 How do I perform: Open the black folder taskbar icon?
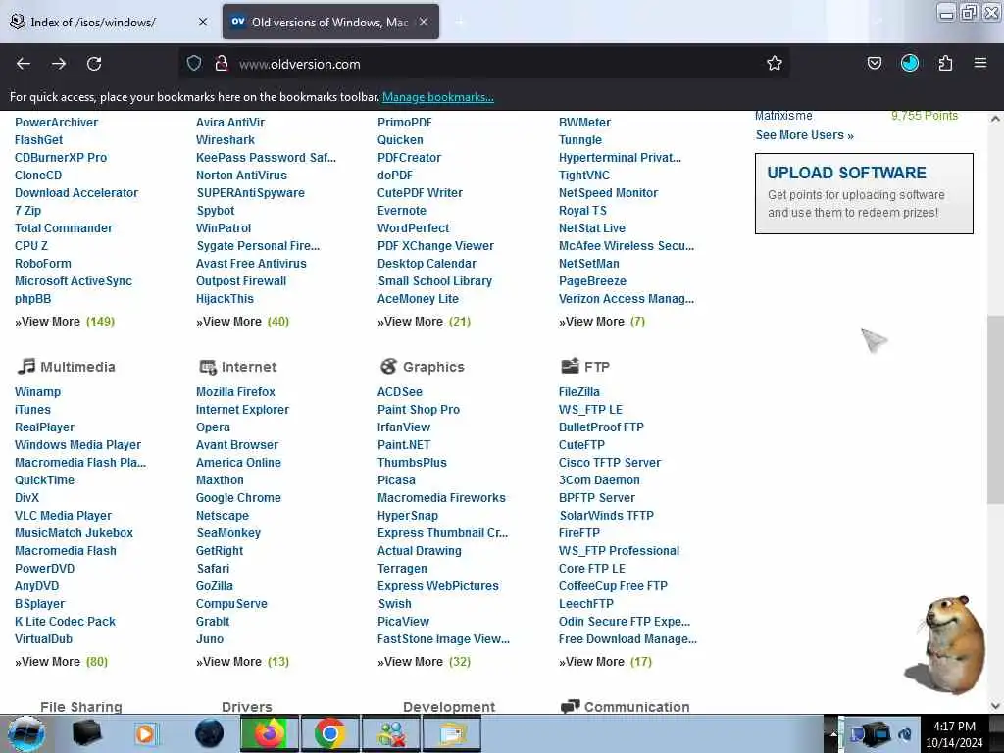86,733
